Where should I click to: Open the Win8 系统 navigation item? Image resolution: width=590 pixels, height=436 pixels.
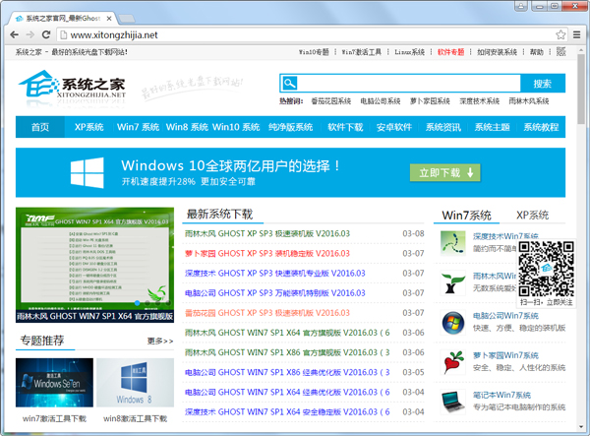pyautogui.click(x=187, y=127)
